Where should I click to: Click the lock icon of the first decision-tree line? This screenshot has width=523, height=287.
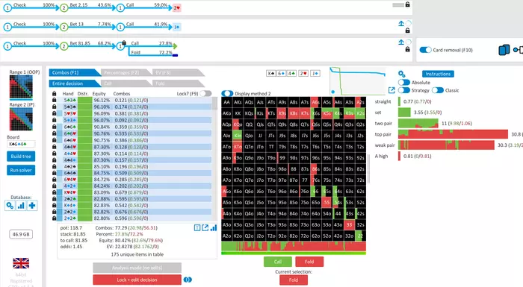tap(407, 4)
